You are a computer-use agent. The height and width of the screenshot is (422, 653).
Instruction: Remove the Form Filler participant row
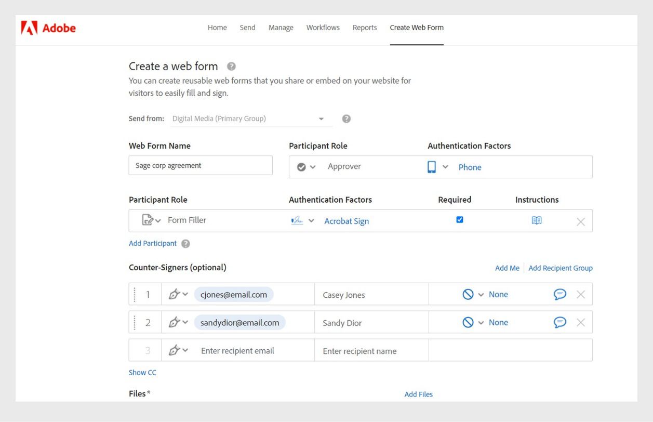581,222
